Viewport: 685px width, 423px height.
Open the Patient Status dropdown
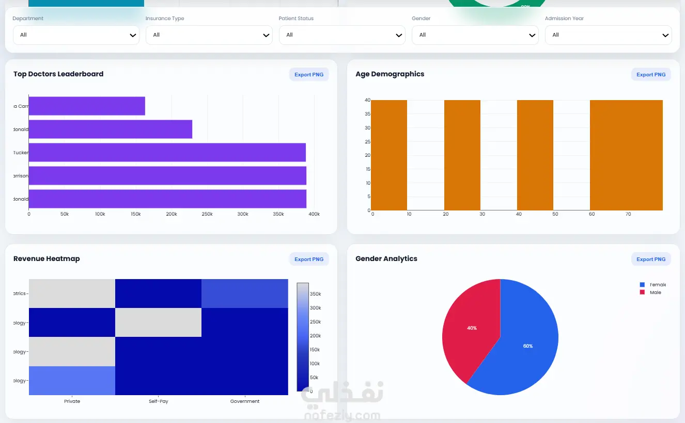tap(342, 35)
